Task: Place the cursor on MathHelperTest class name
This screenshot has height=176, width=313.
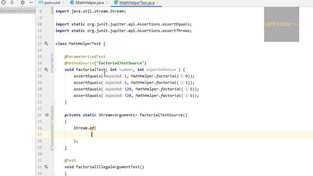Action: point(85,44)
